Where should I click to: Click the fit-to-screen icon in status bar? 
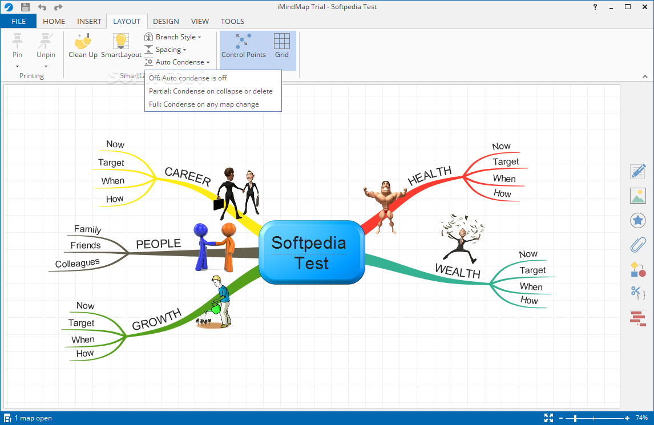point(548,418)
